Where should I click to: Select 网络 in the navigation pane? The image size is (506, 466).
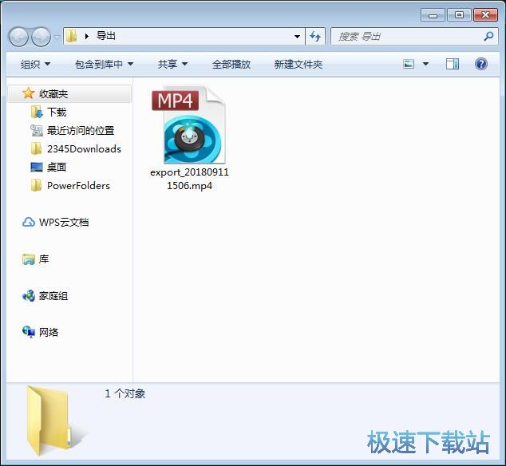(49, 333)
